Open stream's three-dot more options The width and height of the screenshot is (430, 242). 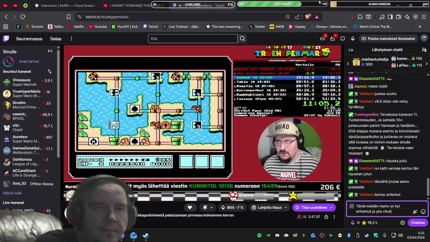click(x=334, y=217)
